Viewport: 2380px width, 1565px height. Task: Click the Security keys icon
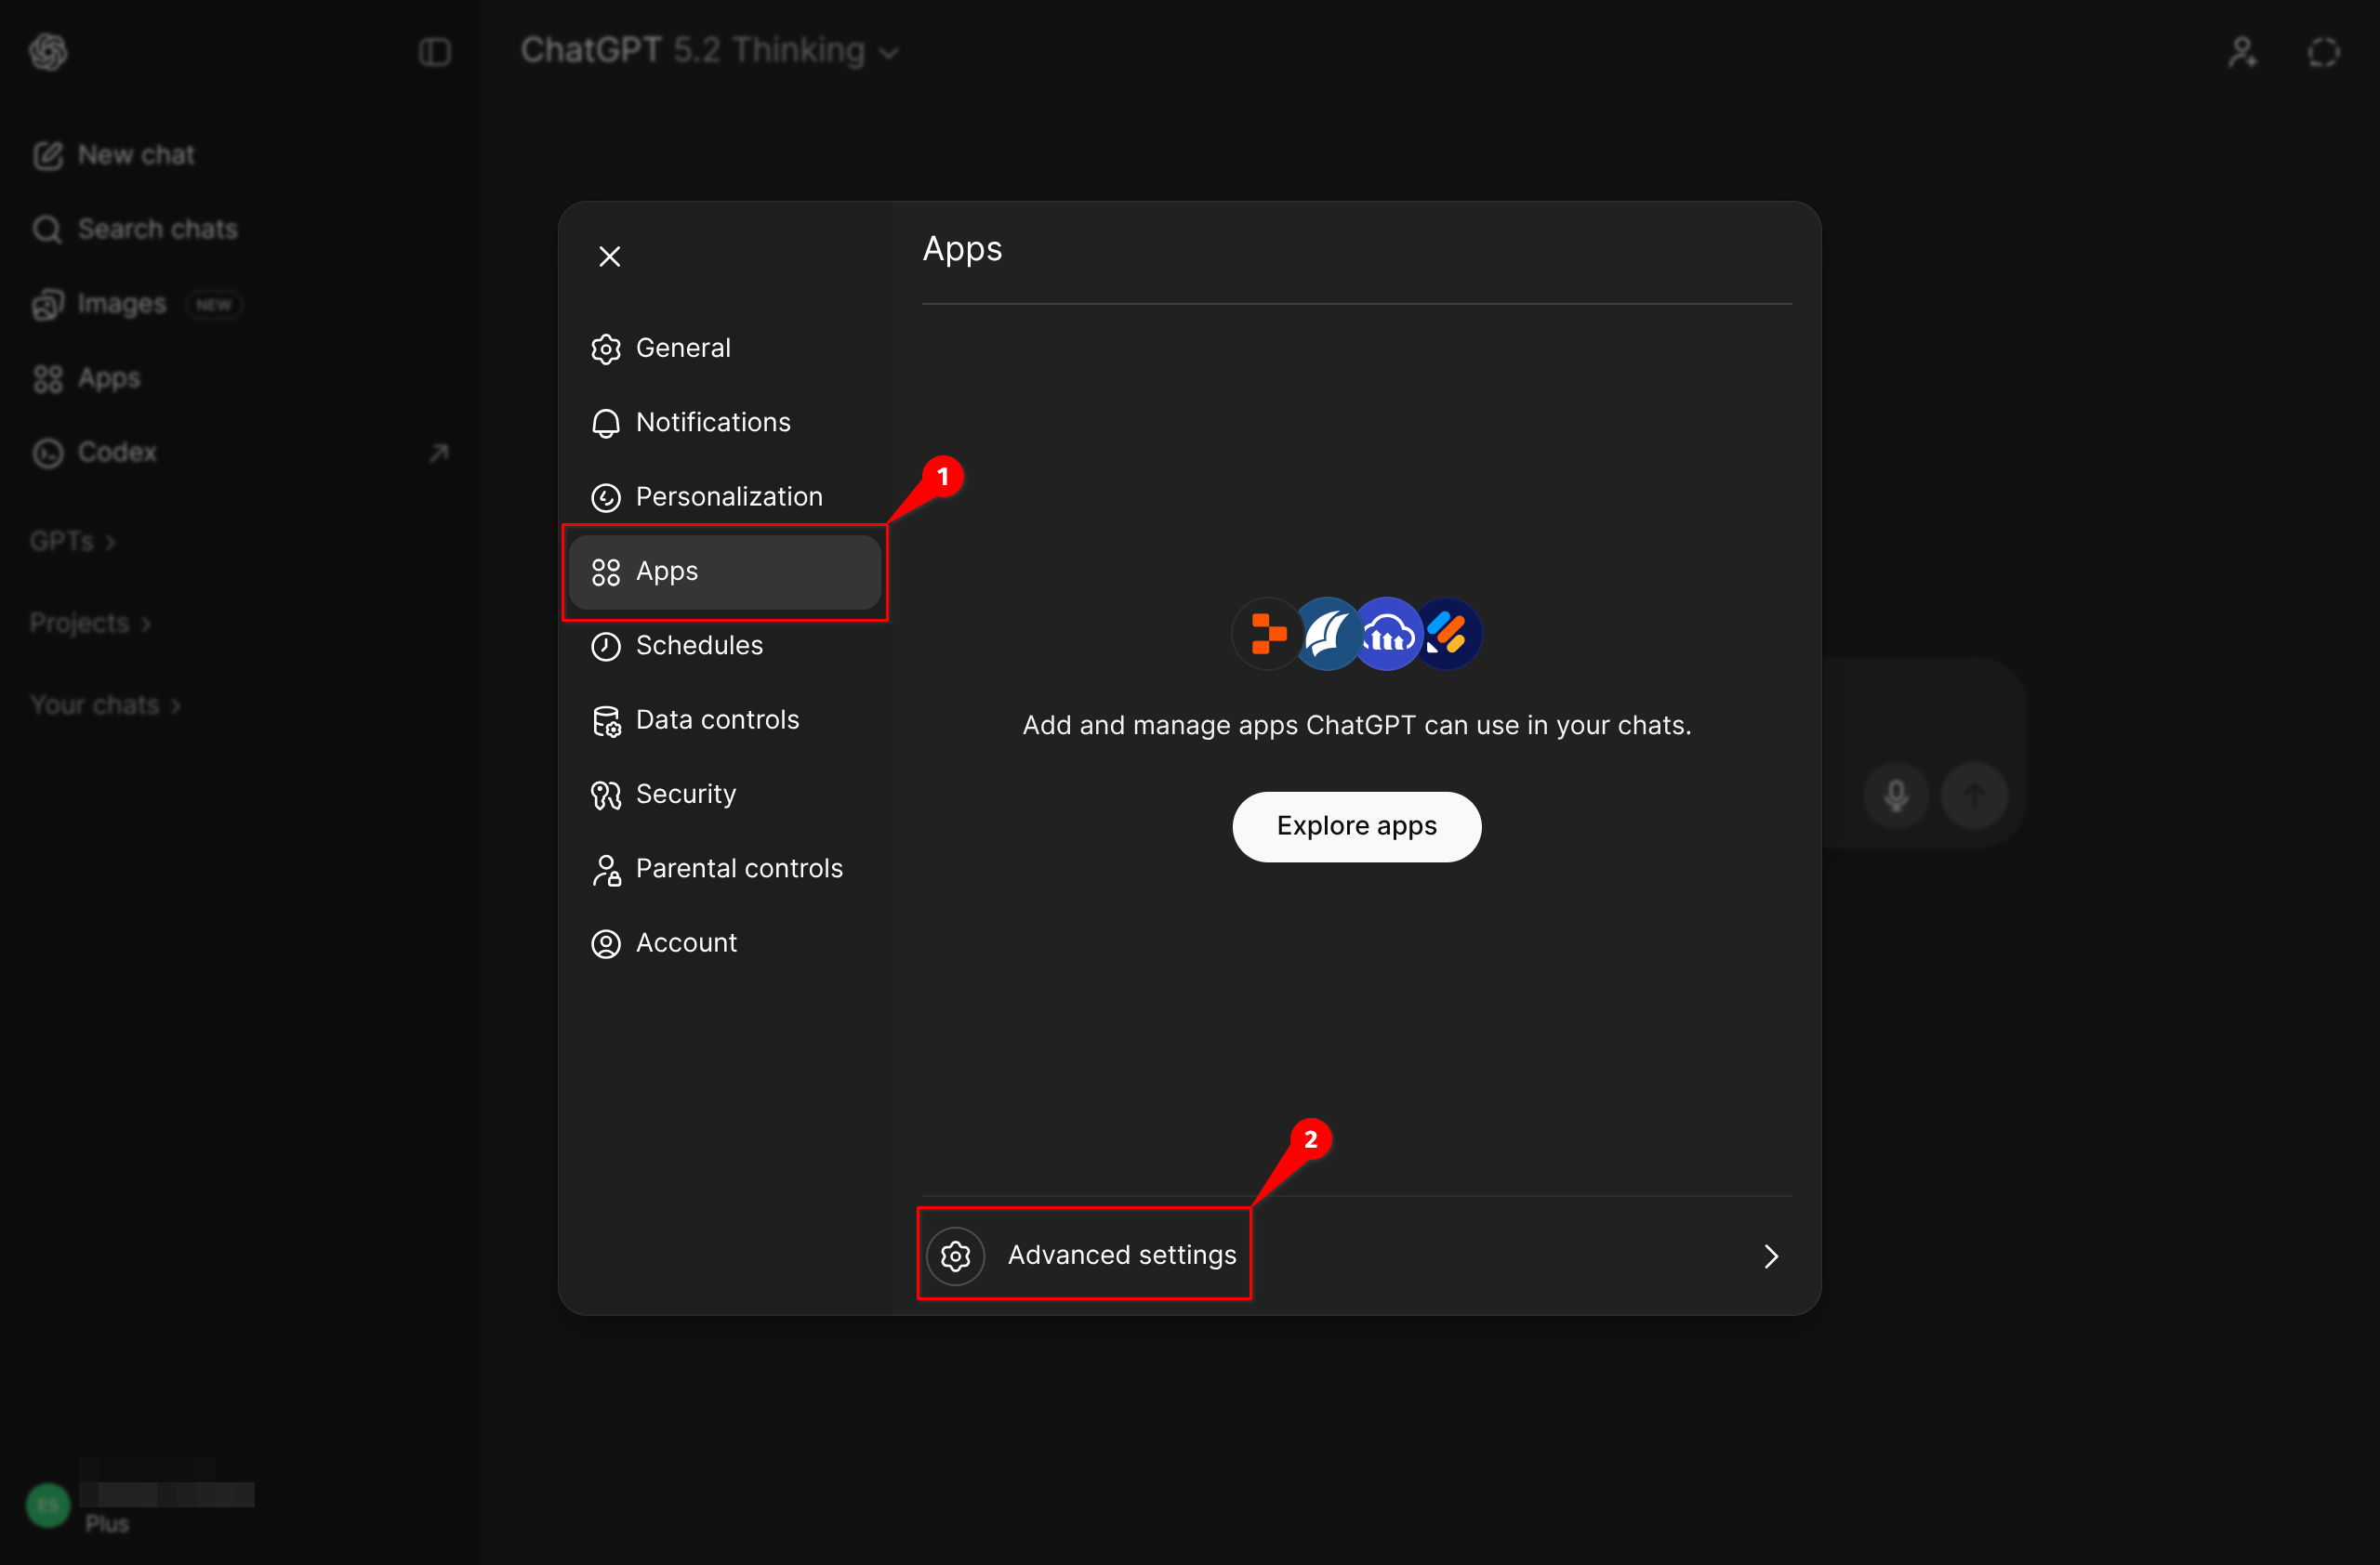(606, 795)
